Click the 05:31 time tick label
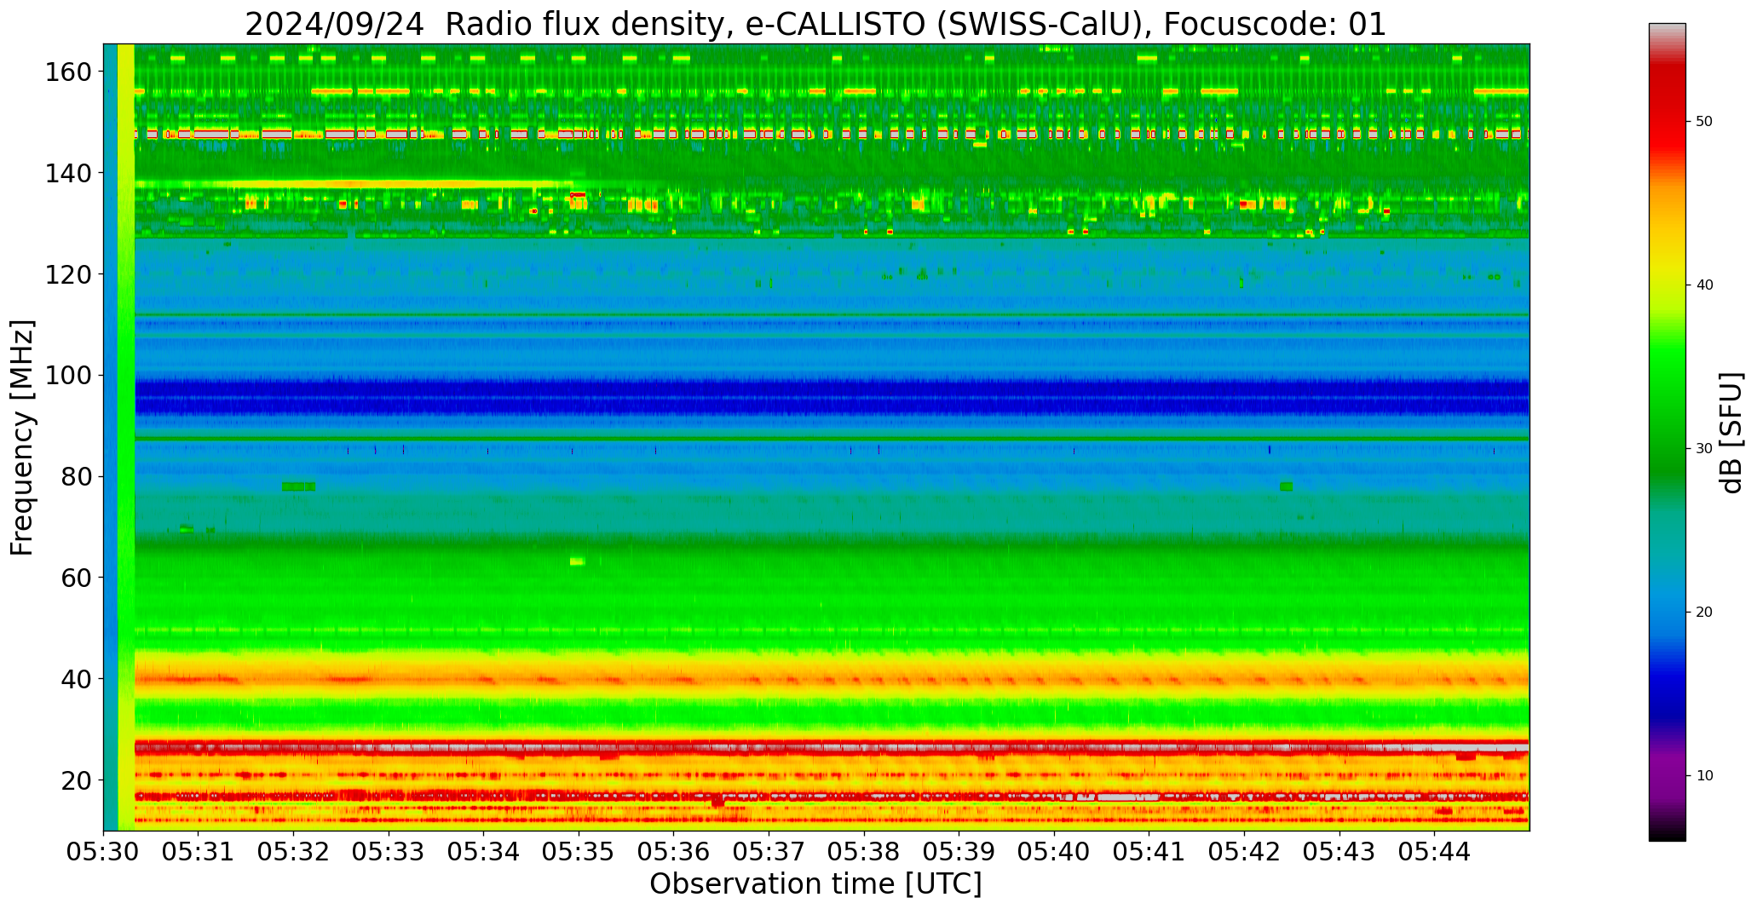 pyautogui.click(x=199, y=852)
